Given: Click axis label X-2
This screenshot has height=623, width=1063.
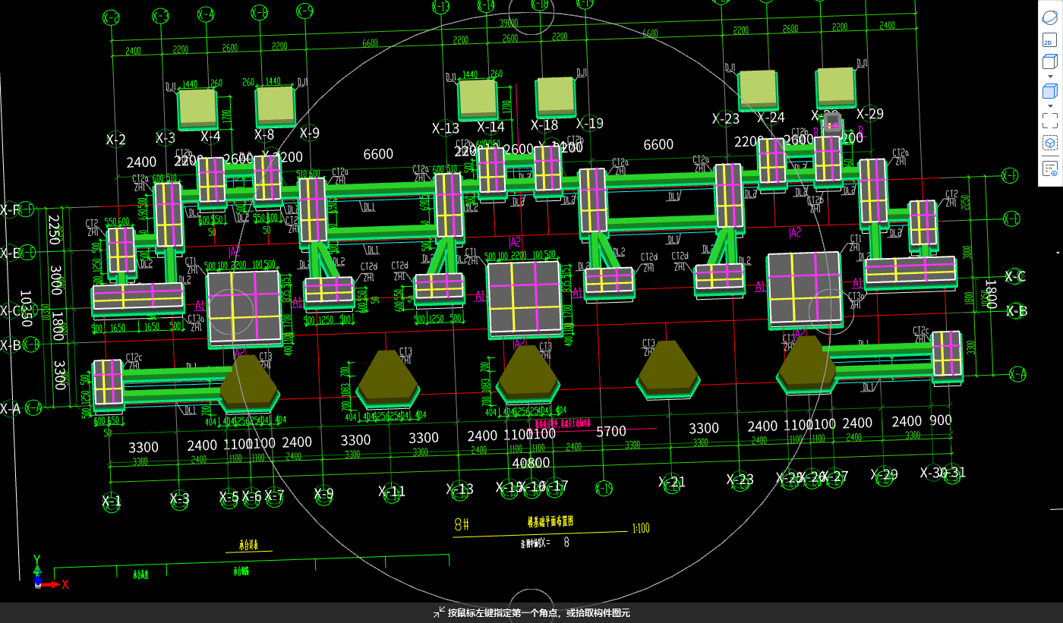Looking at the screenshot, I should 115,140.
